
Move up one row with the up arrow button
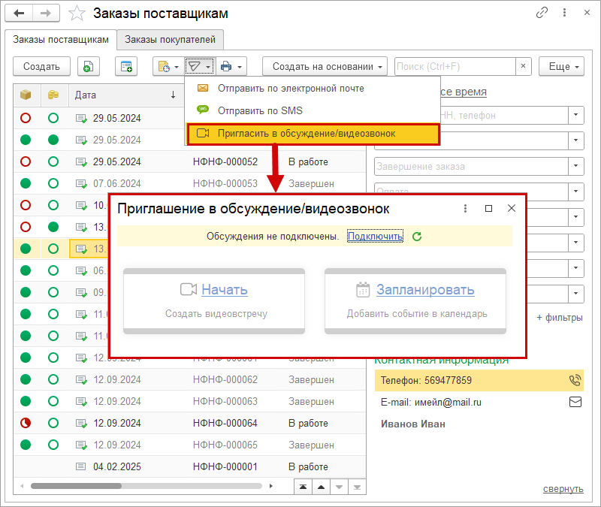322,487
